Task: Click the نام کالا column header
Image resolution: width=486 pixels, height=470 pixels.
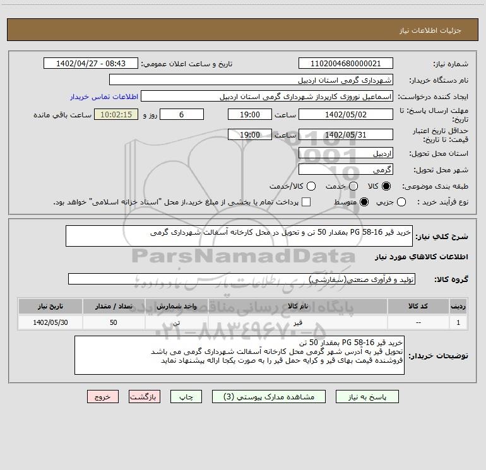Action: coord(297,306)
